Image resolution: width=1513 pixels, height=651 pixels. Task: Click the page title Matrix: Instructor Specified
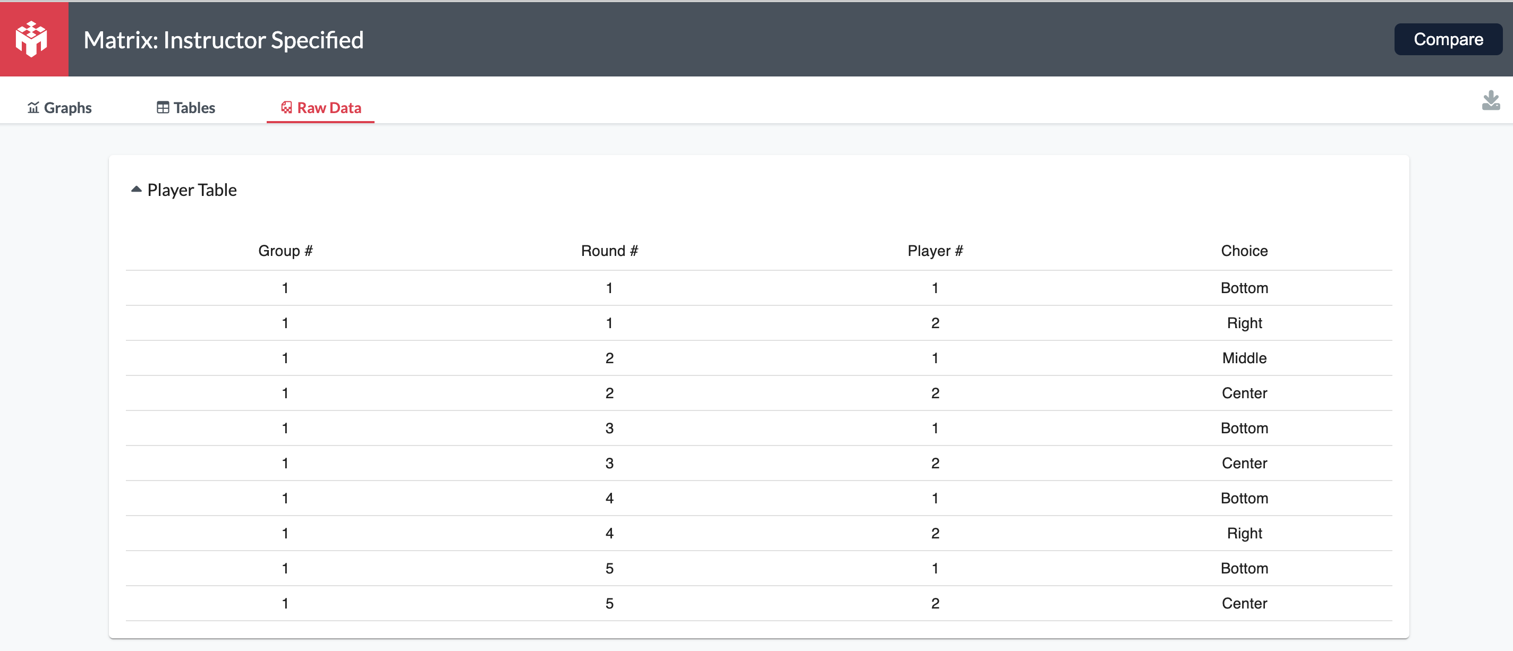(x=224, y=40)
